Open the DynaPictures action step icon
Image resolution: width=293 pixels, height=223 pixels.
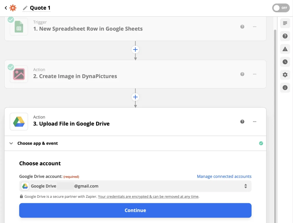click(x=19, y=74)
